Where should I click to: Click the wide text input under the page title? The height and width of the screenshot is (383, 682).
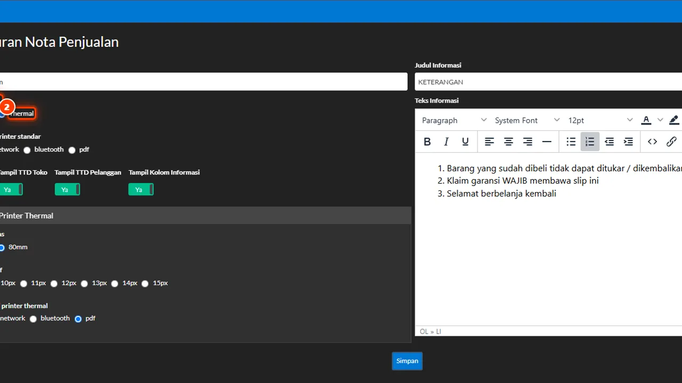204,82
